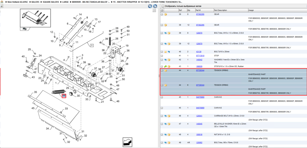Screen dimensions: 307x148
Task: Select callout number 45 in diagram
Action: (33, 108)
